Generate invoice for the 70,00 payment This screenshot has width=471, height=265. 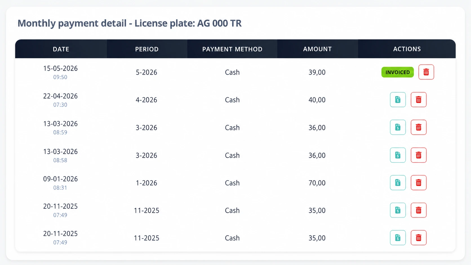click(x=398, y=183)
